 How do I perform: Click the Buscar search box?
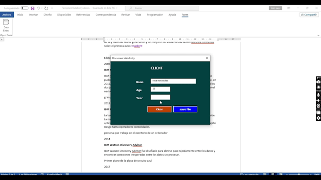pos(162,8)
